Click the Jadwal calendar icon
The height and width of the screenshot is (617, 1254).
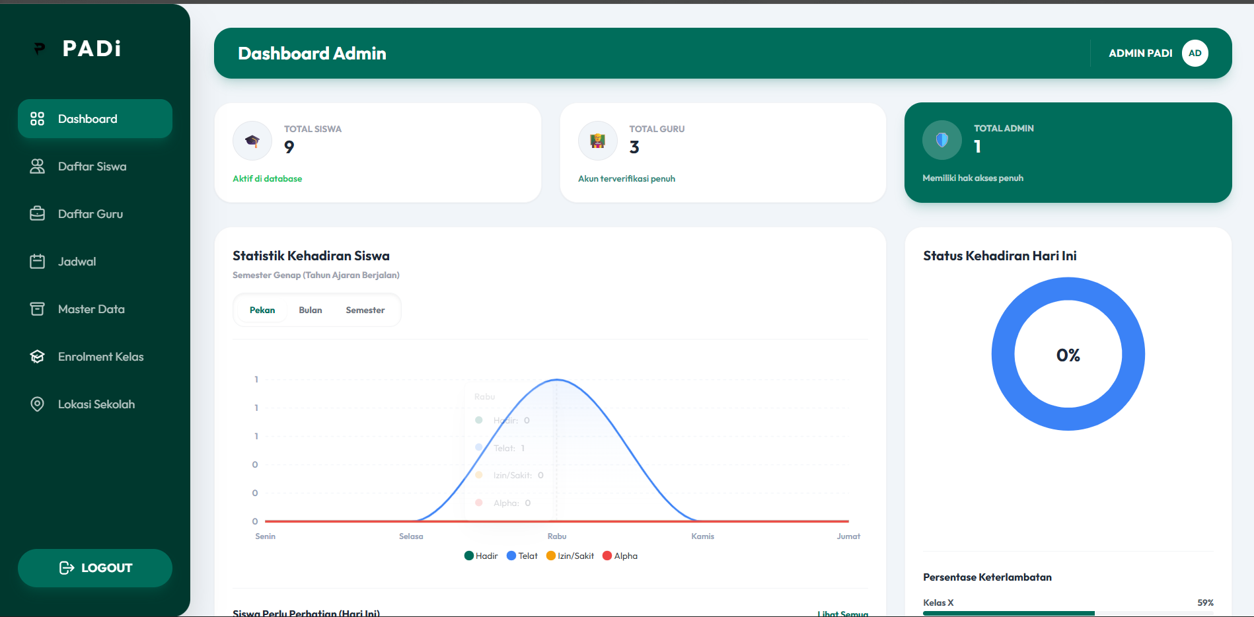coord(38,262)
